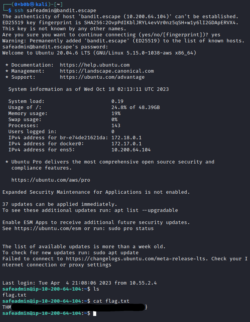Click the Kali skull symbol in the prompt
This screenshot has height=322, width=250.
click(32, 4)
